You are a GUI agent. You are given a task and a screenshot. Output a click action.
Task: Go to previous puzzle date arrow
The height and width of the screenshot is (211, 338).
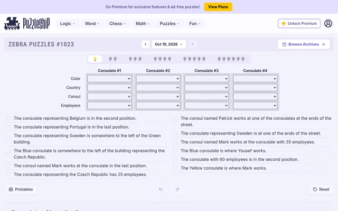coord(146,44)
